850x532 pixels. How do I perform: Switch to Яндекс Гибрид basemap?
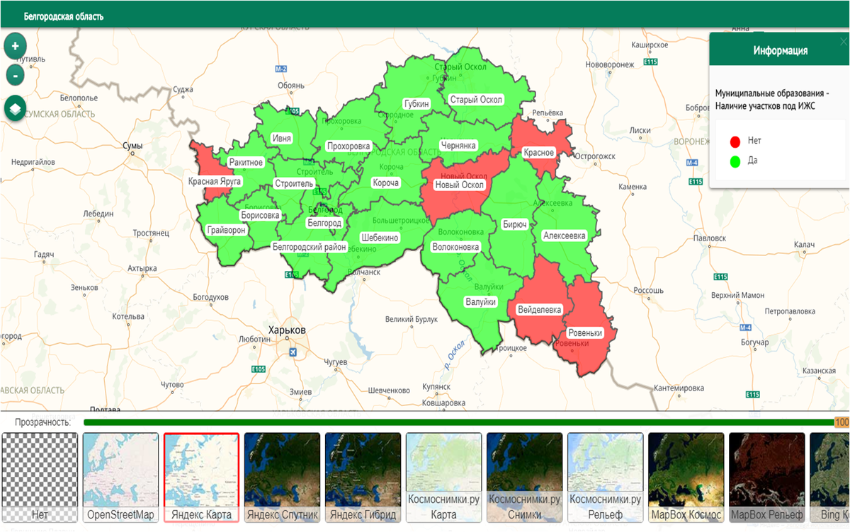tap(363, 478)
